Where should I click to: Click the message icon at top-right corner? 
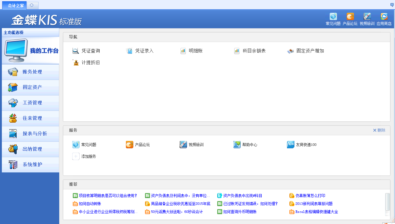392,5
